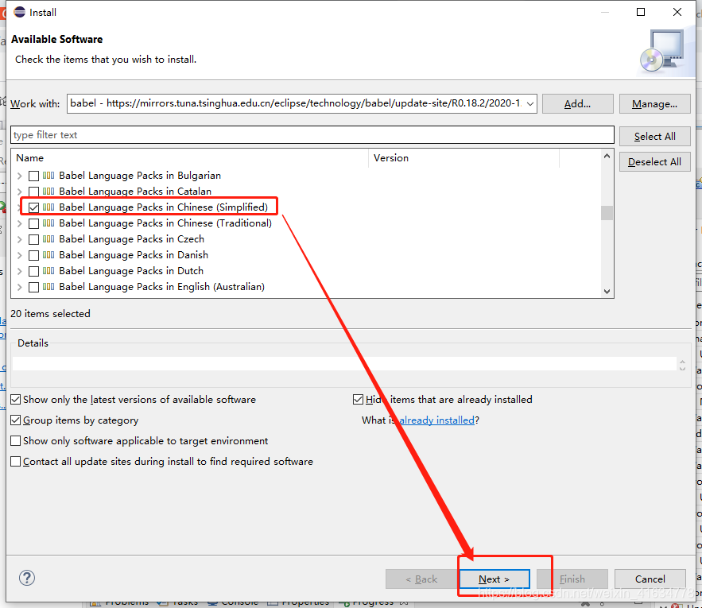Enable Contact all update sites during install
The width and height of the screenshot is (702, 608).
click(x=16, y=461)
